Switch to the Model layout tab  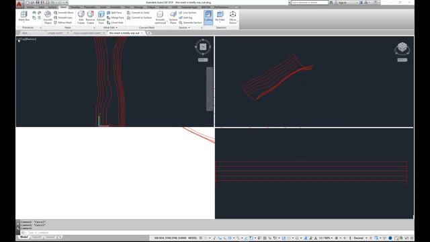pos(24,237)
